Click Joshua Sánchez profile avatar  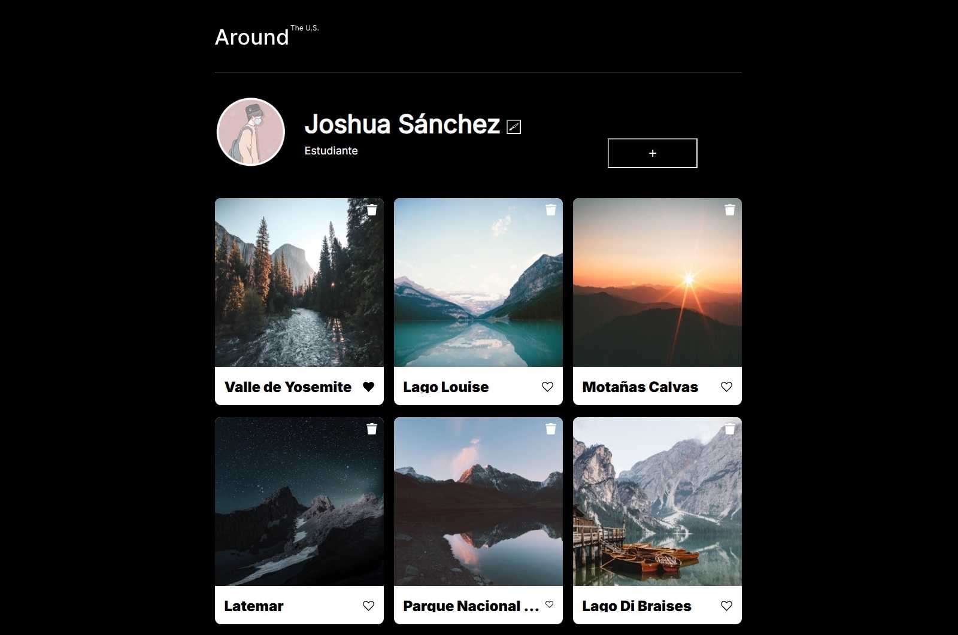click(x=250, y=132)
